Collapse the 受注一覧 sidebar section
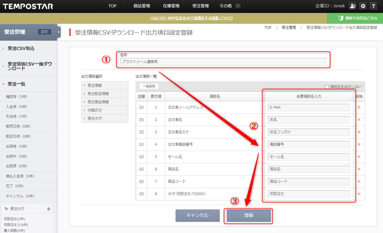Viewport: 383px width, 233px height. coord(16,84)
